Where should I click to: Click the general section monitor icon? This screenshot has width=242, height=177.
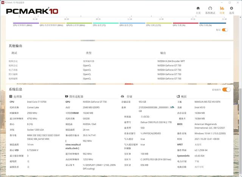point(178,96)
